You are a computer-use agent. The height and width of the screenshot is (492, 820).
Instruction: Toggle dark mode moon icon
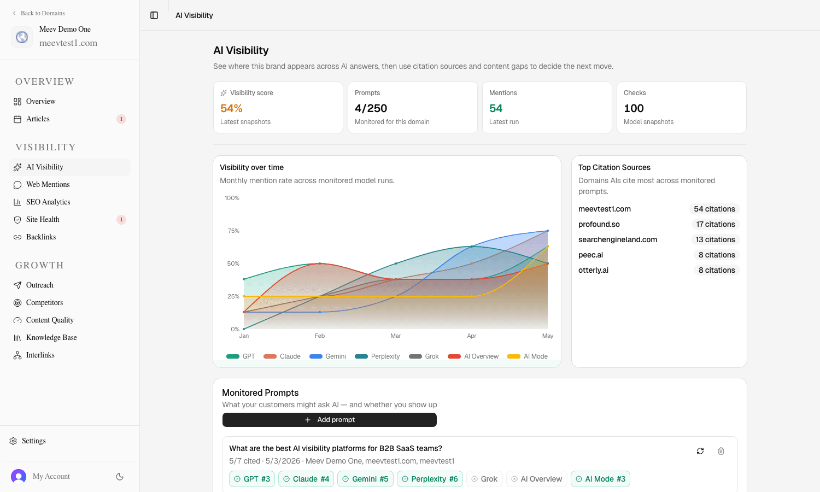point(120,477)
